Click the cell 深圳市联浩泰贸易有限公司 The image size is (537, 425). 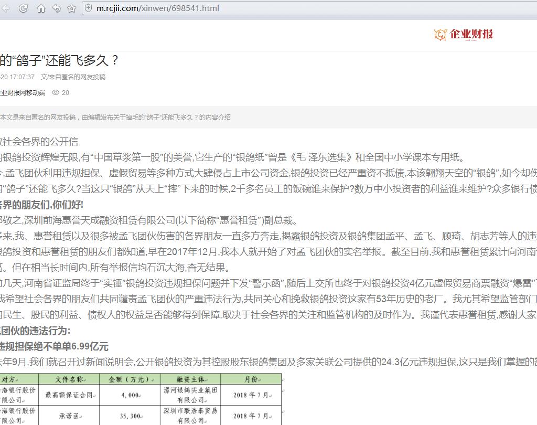pyautogui.click(x=190, y=416)
